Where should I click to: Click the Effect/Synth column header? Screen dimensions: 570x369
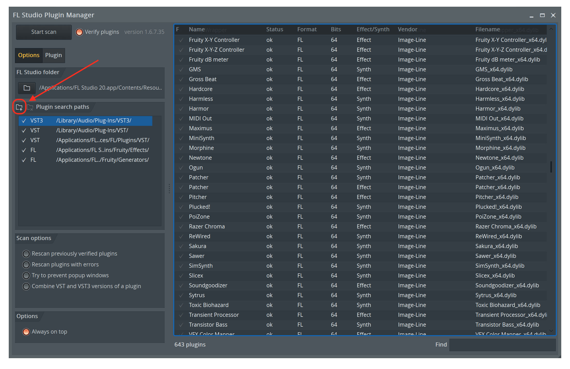371,29
